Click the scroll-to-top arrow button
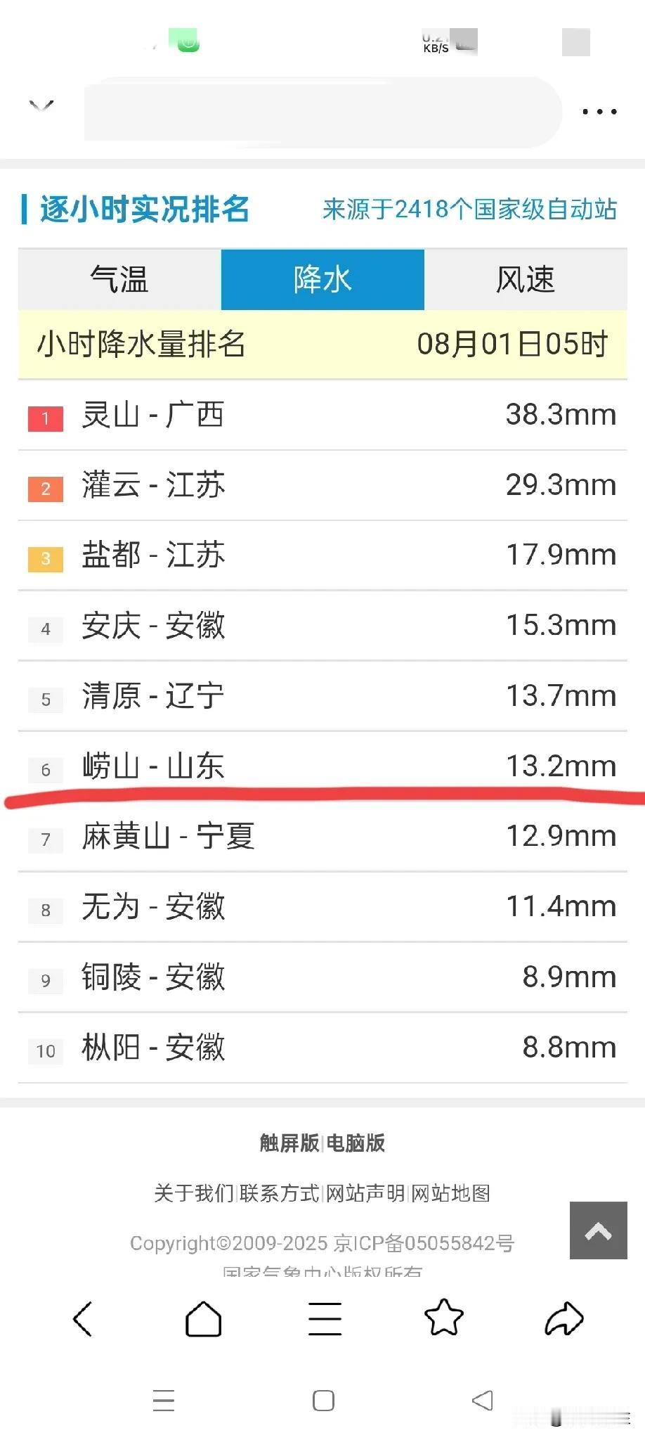645x1440 pixels. click(598, 1230)
